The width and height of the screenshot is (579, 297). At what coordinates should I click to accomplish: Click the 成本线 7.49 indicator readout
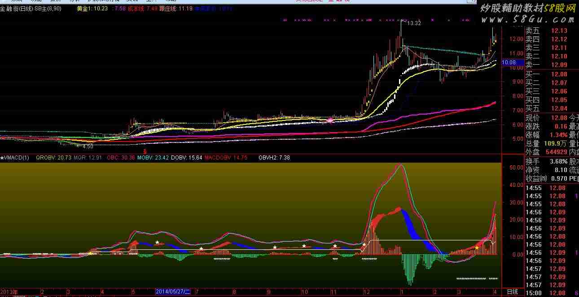[x=143, y=9]
